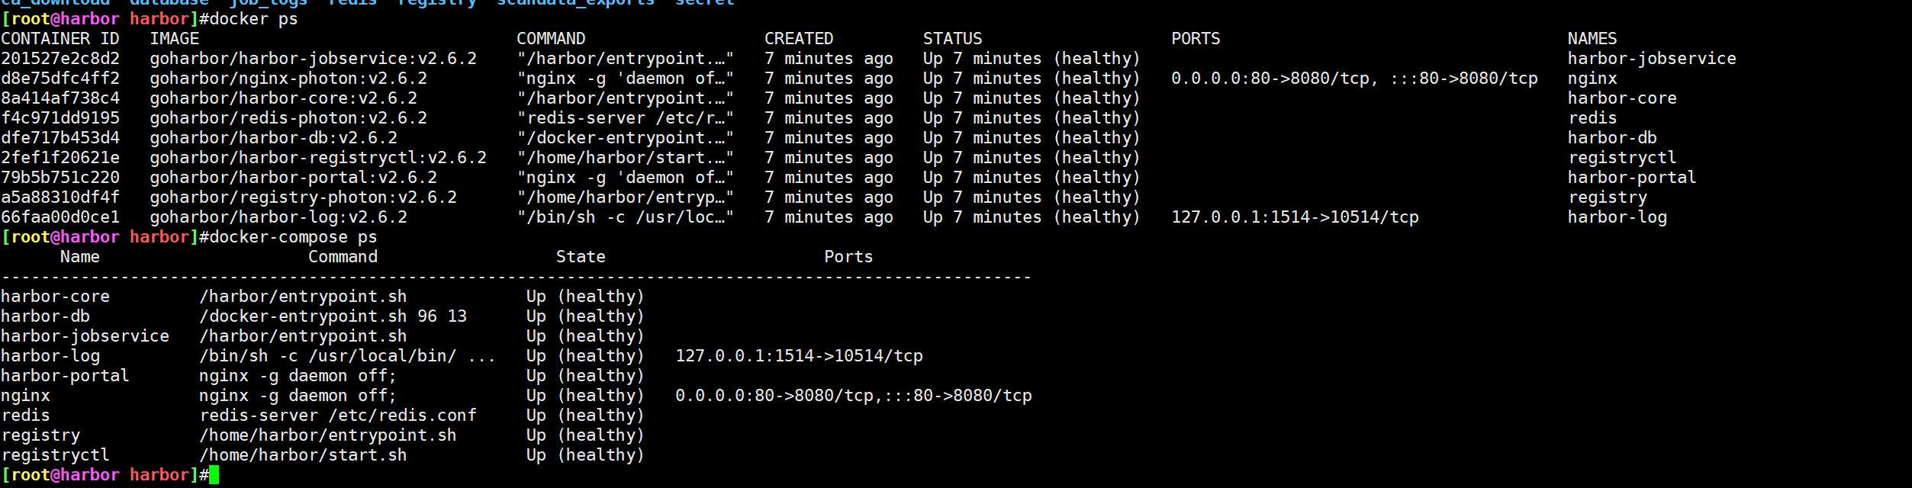Click harbor-db in compose Name column
1912x488 pixels.
[45, 316]
